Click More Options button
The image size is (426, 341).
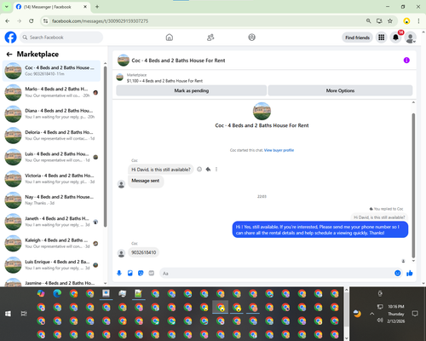340,90
